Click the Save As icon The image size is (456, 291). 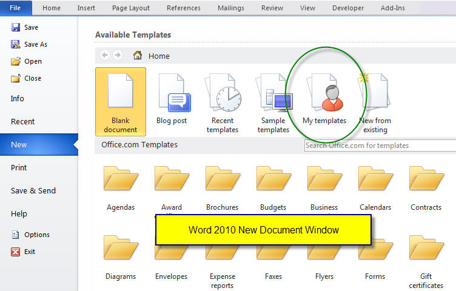coord(16,44)
